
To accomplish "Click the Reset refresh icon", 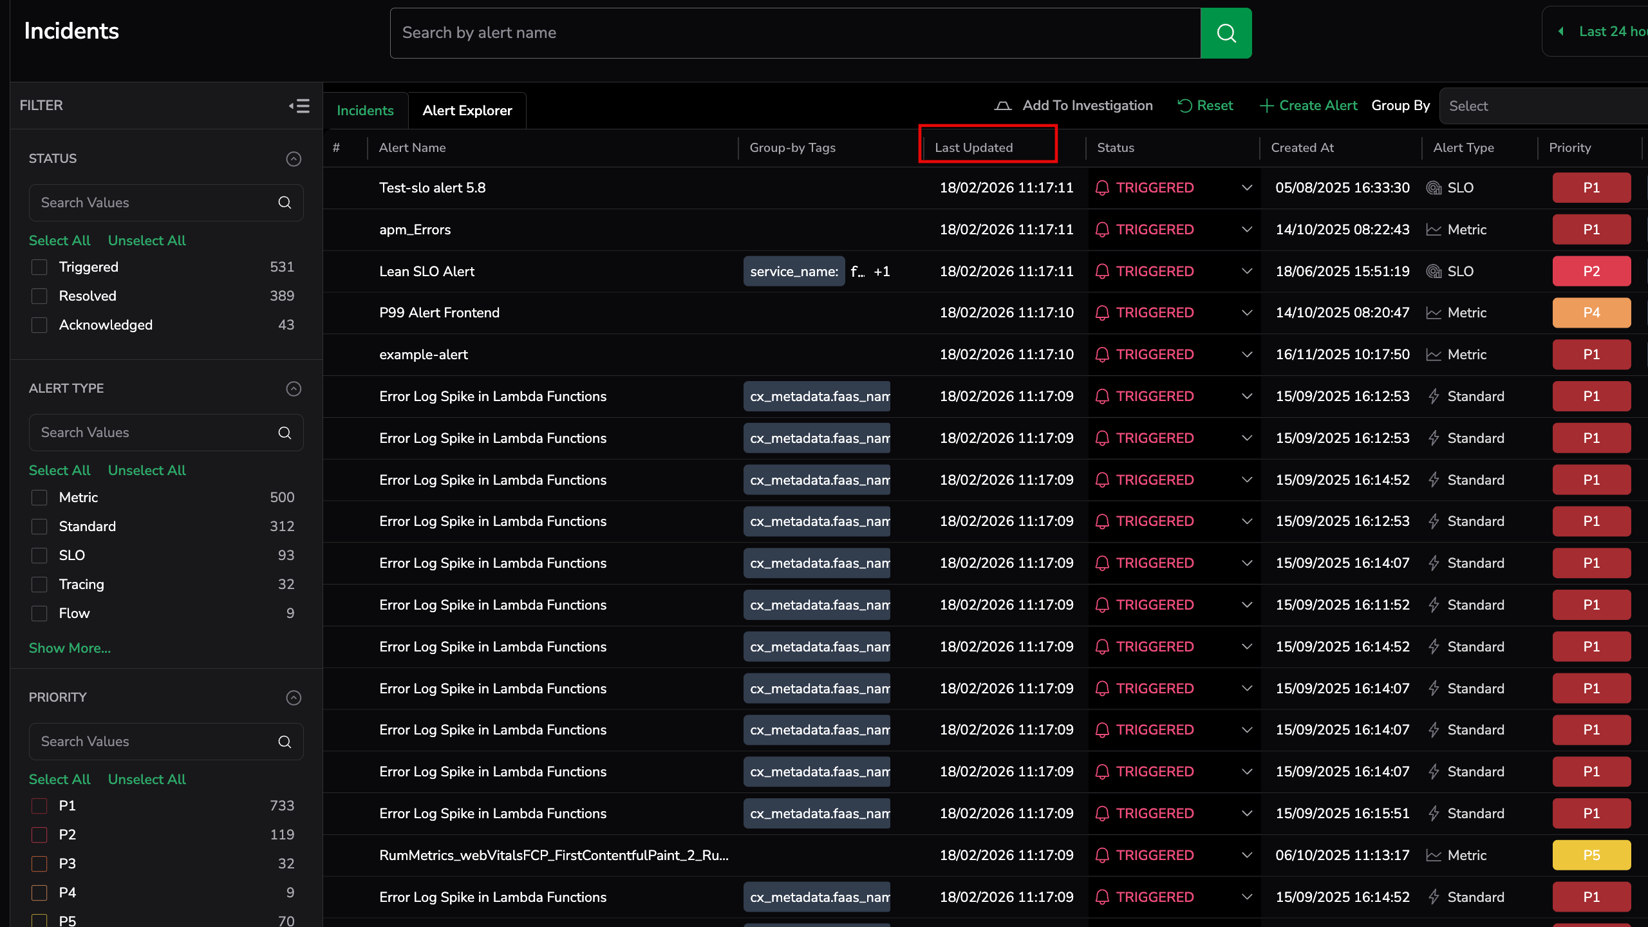I will [x=1184, y=106].
